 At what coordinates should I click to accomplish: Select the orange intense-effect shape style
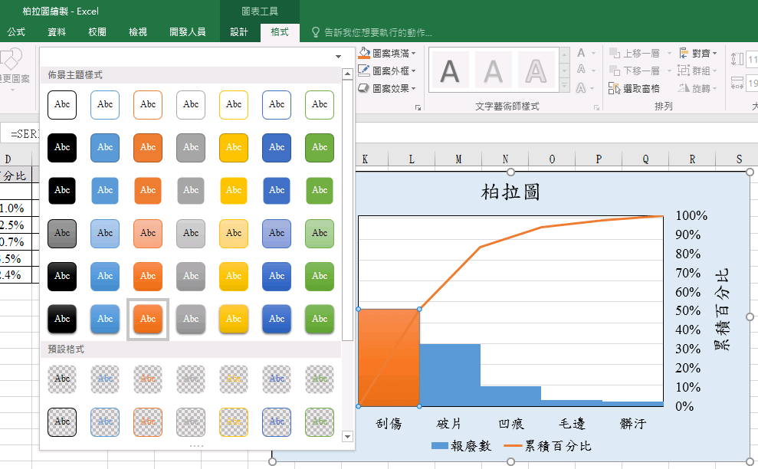148,319
